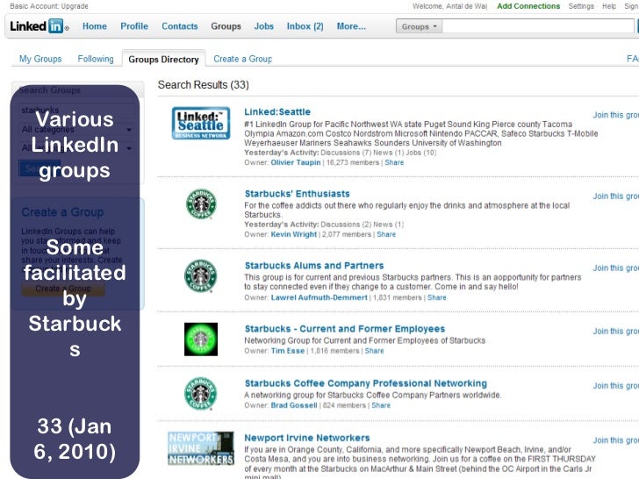639x479 pixels.
Task: Open Starbucks Alums and Partners group title
Action: (314, 266)
